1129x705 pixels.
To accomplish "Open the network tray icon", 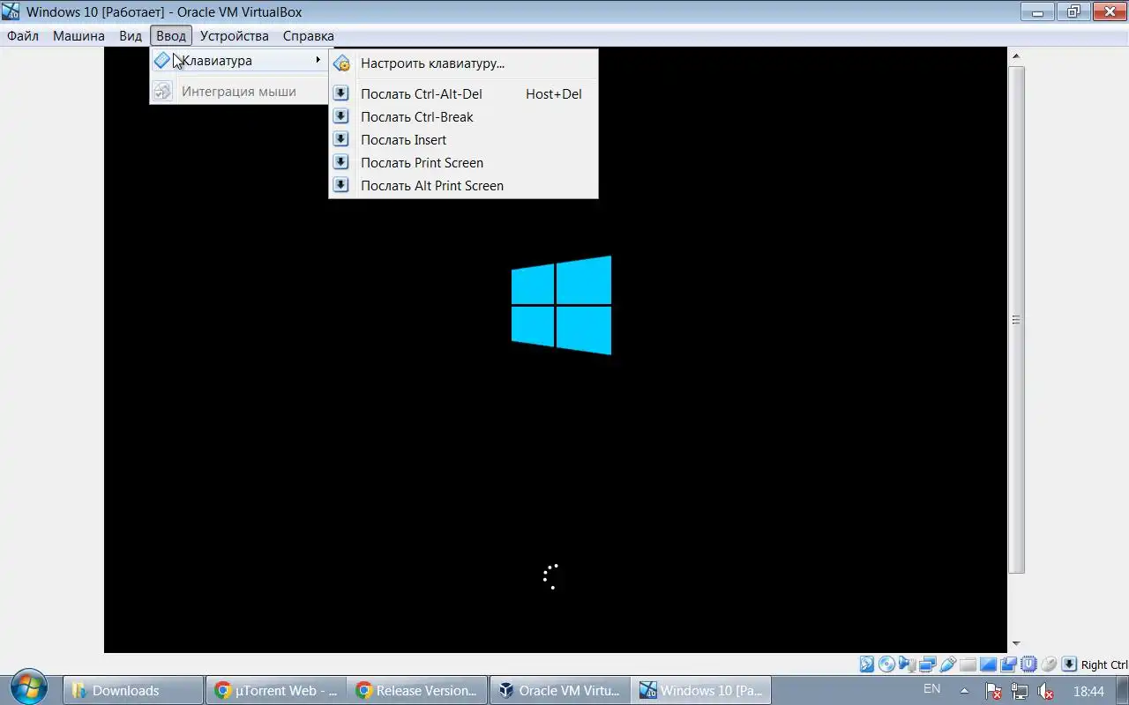I will [x=1020, y=691].
